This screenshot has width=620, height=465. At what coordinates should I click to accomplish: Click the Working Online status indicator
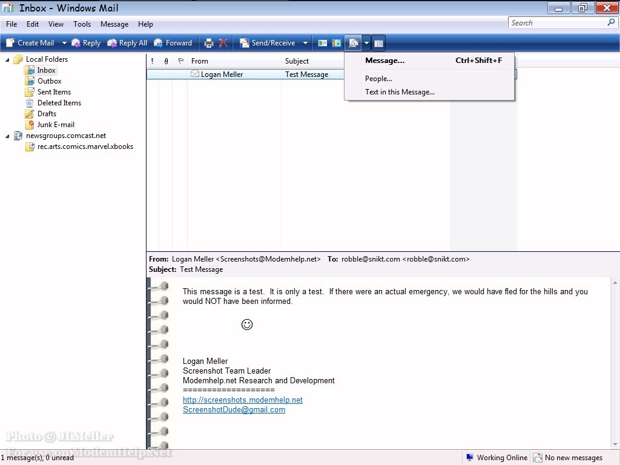click(497, 458)
